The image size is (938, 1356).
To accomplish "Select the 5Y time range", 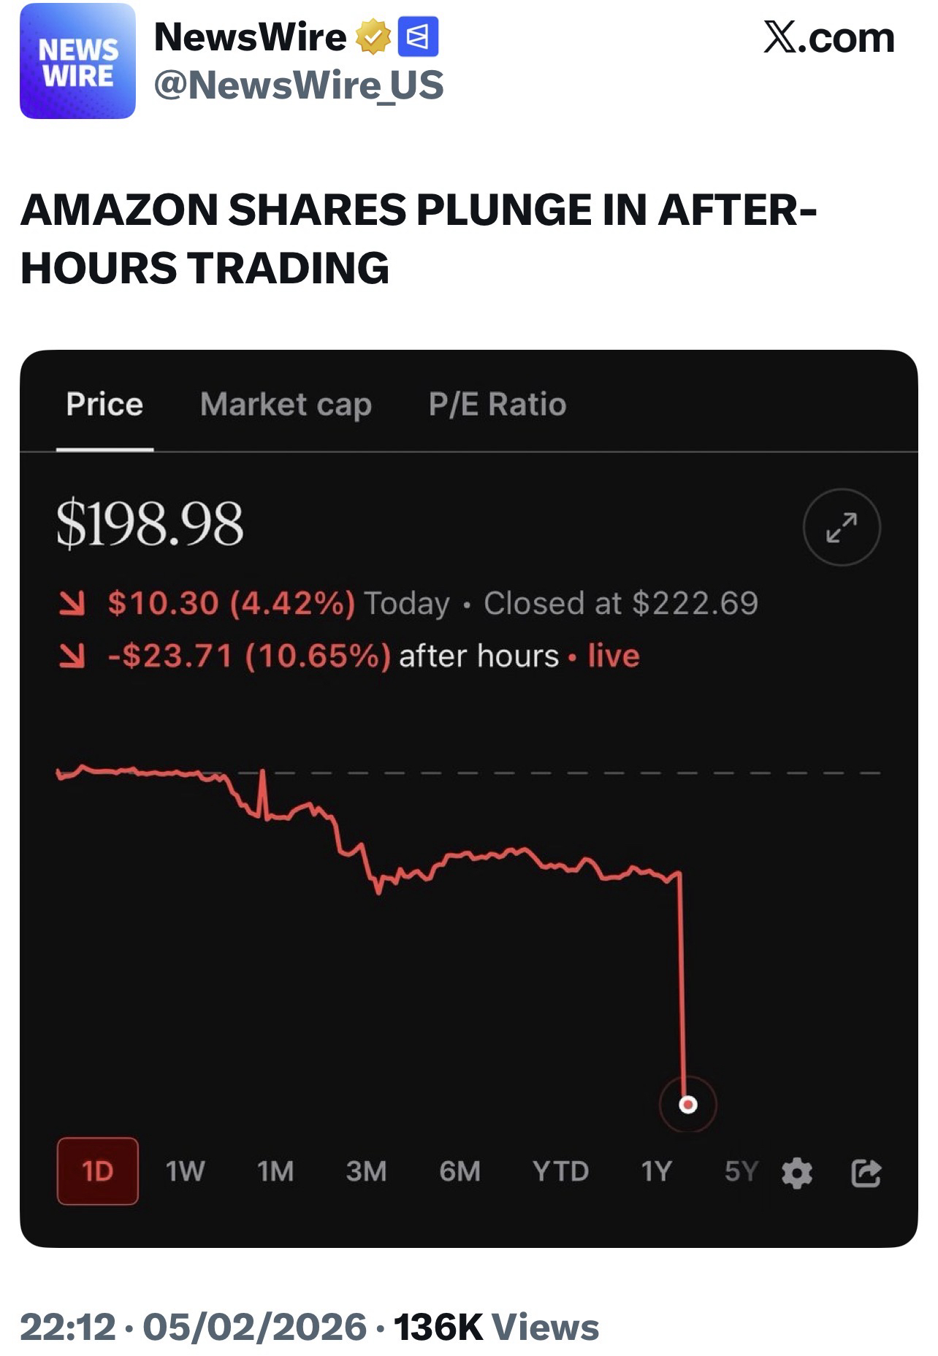I will click(741, 1171).
